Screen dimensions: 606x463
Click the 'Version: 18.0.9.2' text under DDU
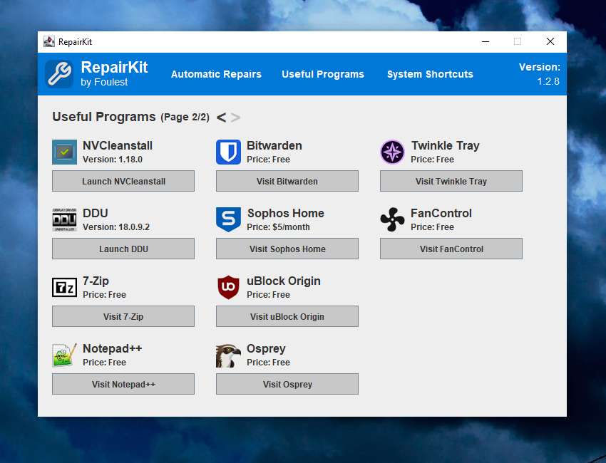116,227
